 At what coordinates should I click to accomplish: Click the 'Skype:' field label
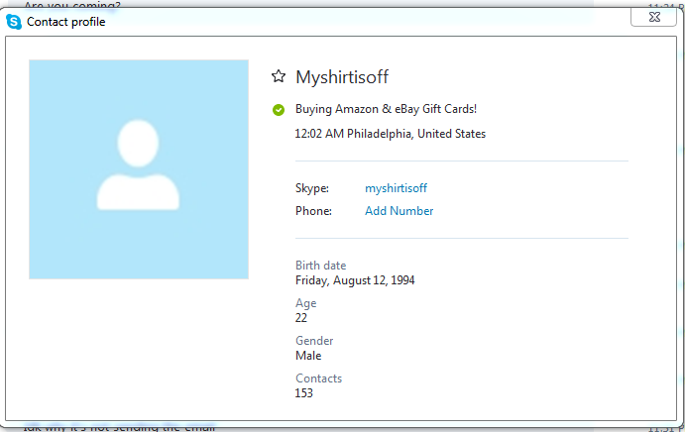coord(312,188)
